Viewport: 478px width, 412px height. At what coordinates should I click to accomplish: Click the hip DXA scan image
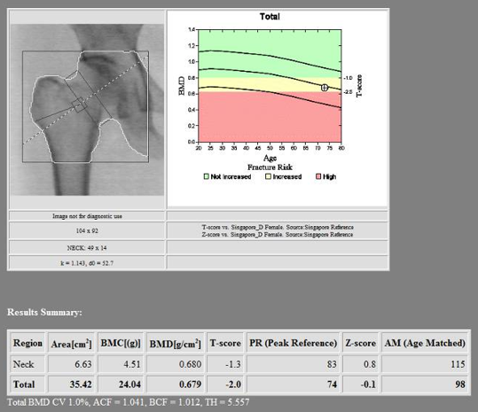(87, 110)
